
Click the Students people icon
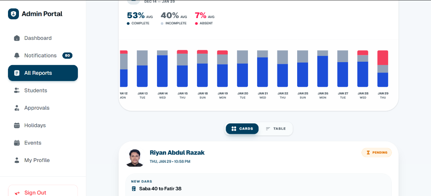17,91
